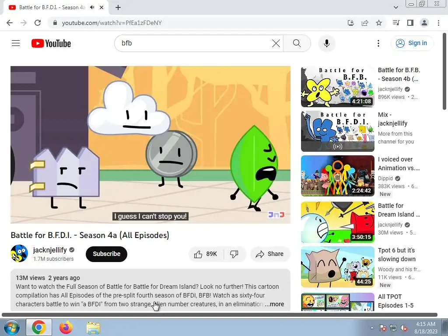The height and width of the screenshot is (336, 448).
Task: Click the page vertical scrollbar
Action: (444, 71)
